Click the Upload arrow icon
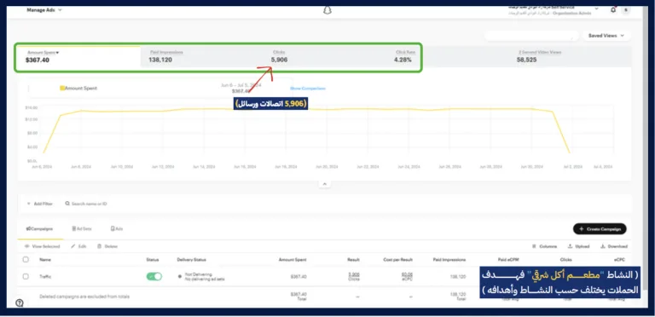The height and width of the screenshot is (317, 655). click(571, 246)
